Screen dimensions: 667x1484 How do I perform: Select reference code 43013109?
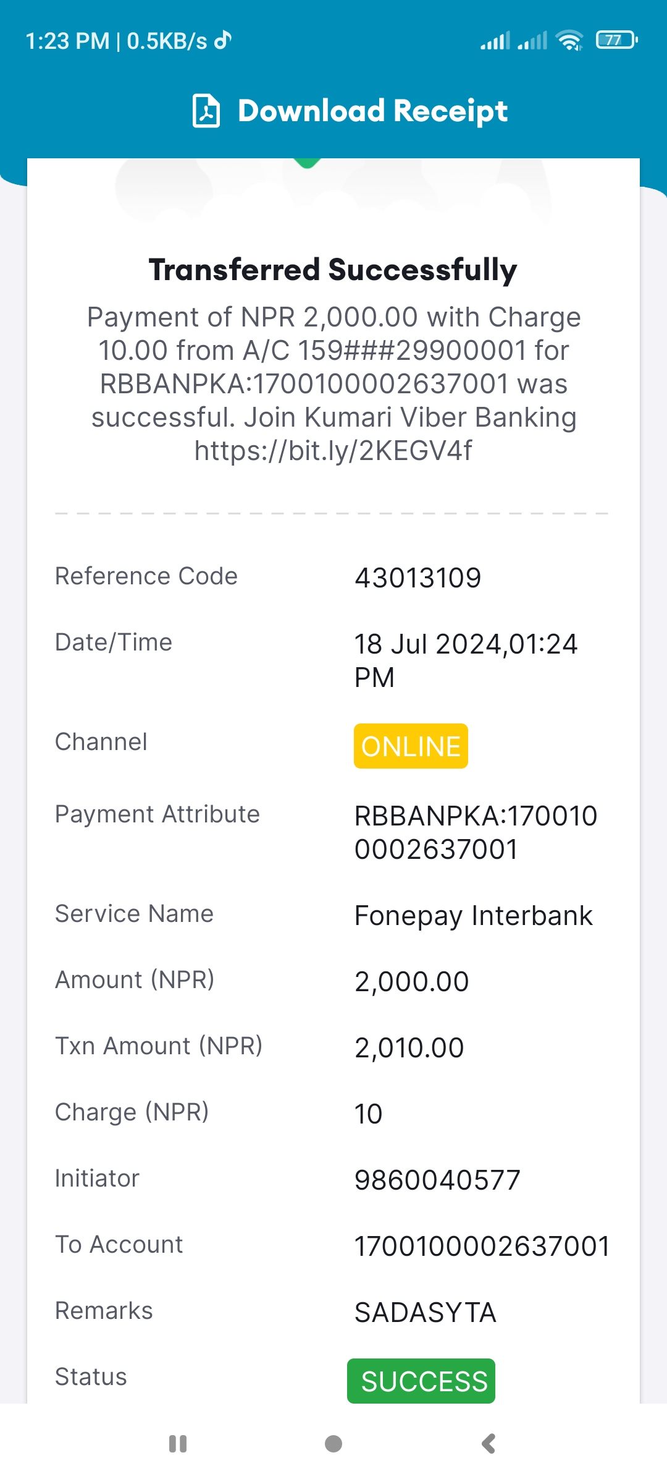pos(417,578)
